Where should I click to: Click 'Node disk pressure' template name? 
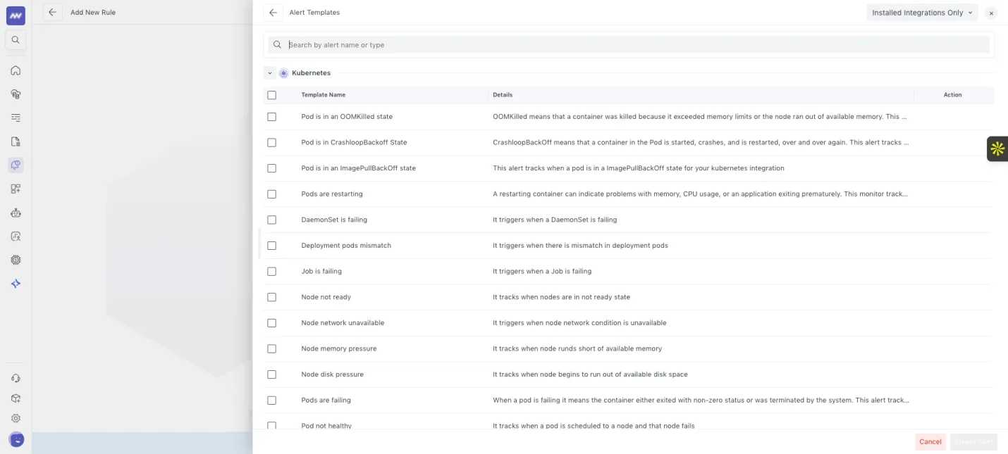pyautogui.click(x=332, y=374)
